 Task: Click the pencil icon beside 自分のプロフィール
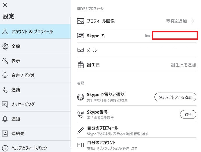tap(81, 130)
